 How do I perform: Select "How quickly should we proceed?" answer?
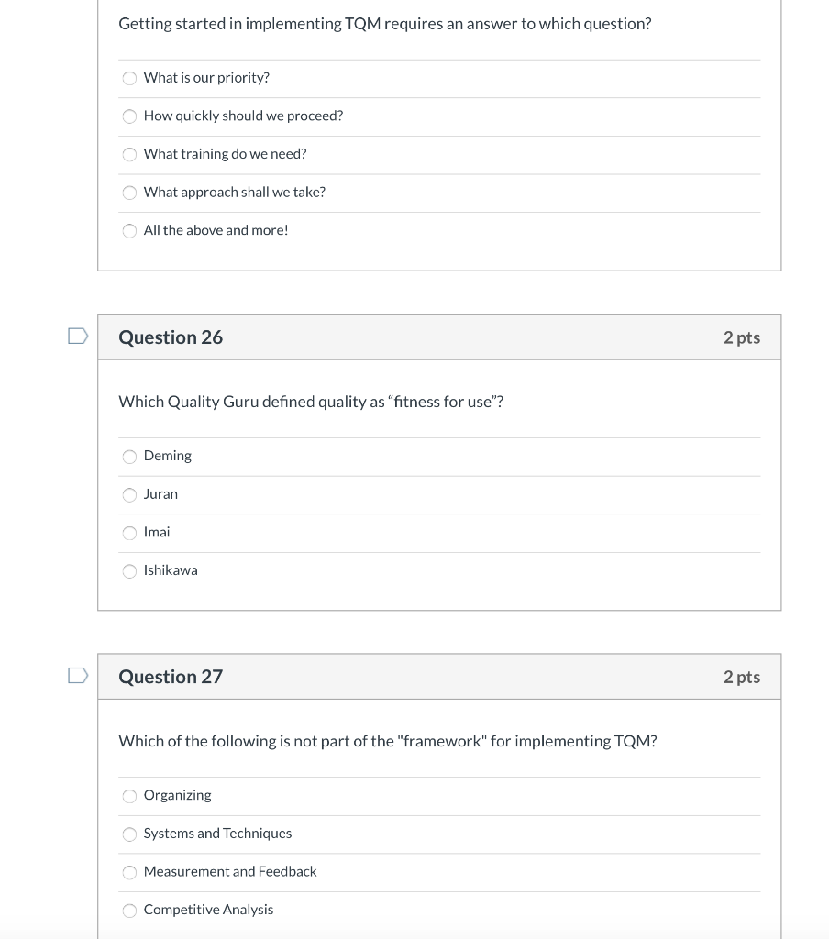[130, 116]
